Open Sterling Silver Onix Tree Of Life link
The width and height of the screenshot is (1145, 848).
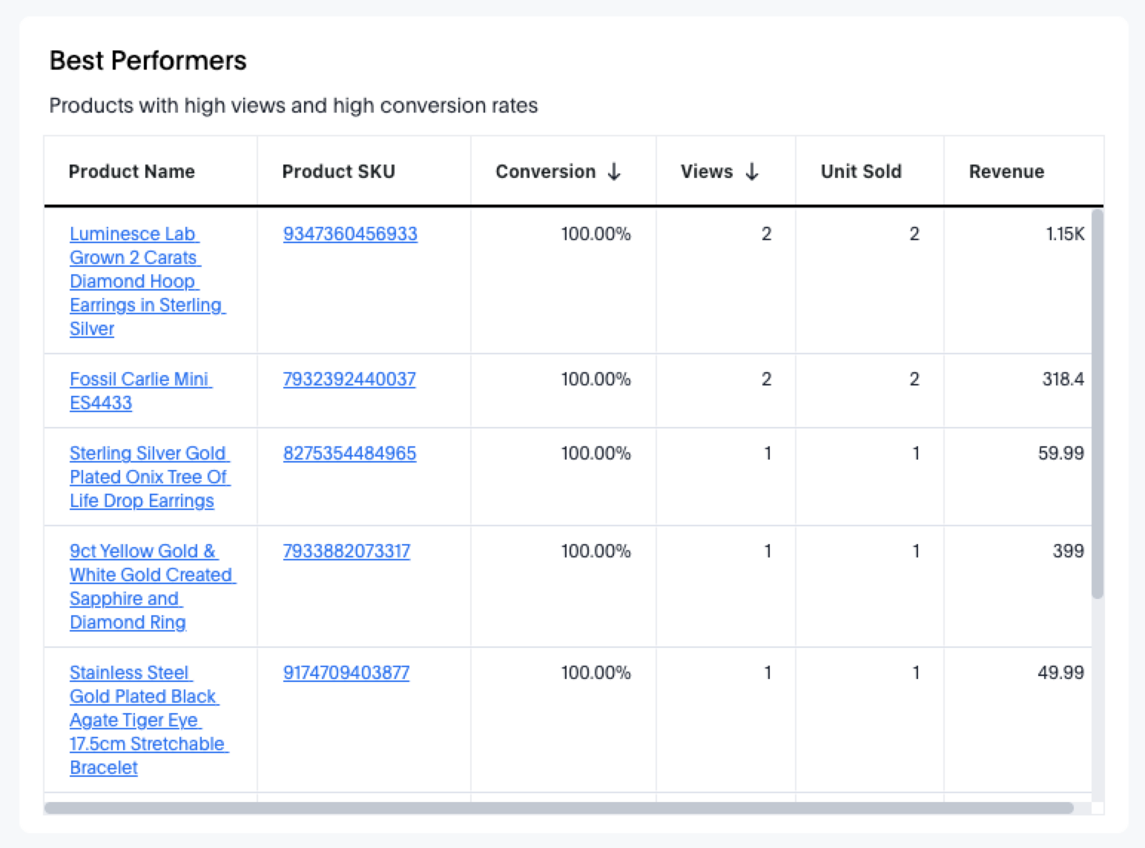[x=148, y=477]
